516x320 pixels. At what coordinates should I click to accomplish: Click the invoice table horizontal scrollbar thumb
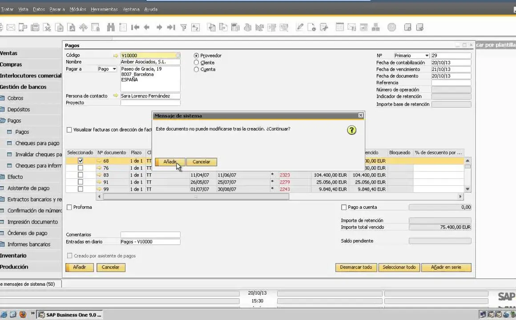point(196,197)
